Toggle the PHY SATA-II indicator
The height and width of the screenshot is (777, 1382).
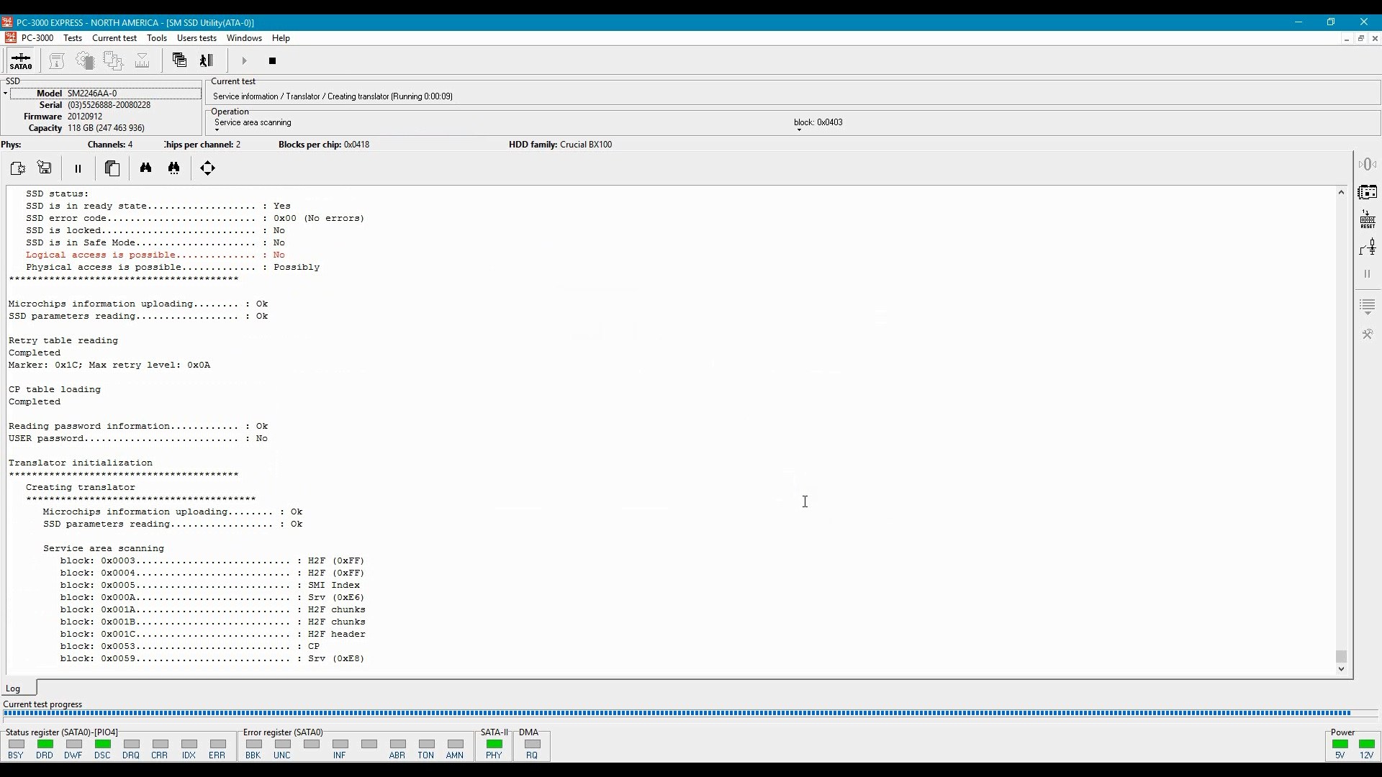click(493, 745)
